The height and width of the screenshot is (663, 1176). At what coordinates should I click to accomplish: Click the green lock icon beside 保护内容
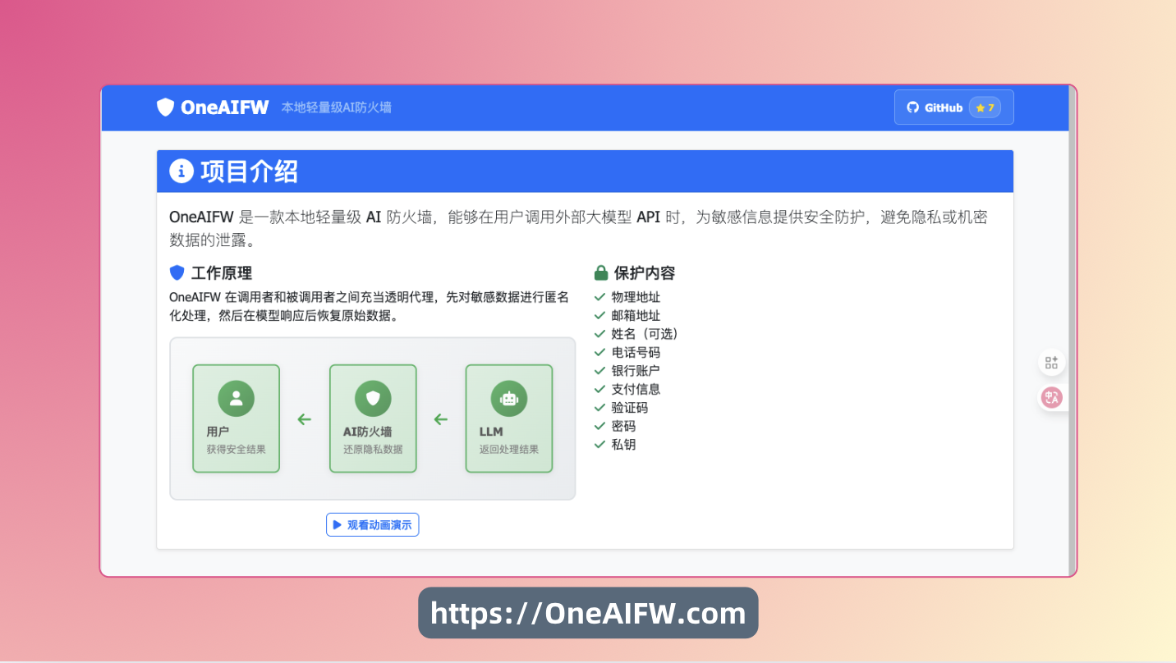(x=601, y=273)
